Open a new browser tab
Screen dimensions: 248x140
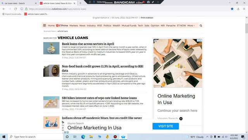click(x=80, y=3)
